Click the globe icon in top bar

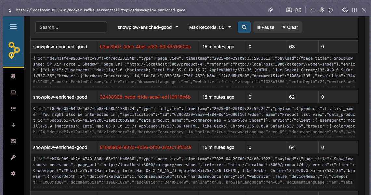322,10
